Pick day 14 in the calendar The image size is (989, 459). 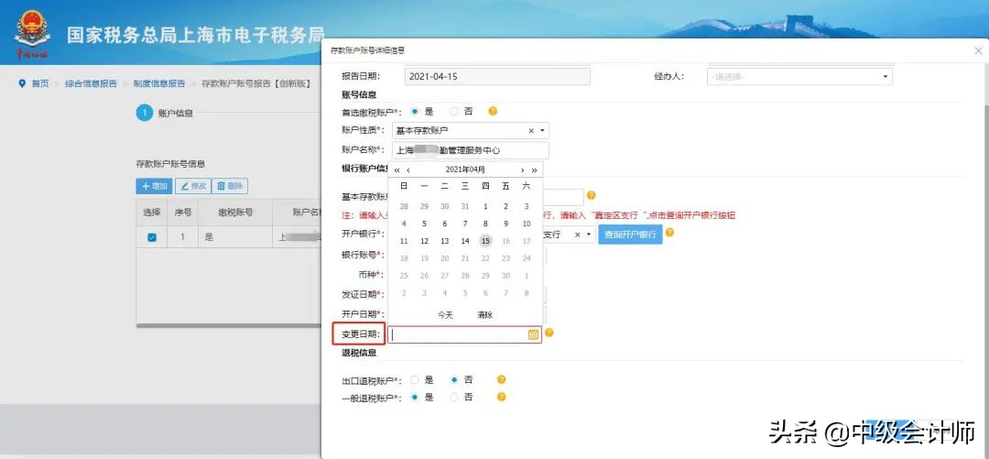(465, 241)
